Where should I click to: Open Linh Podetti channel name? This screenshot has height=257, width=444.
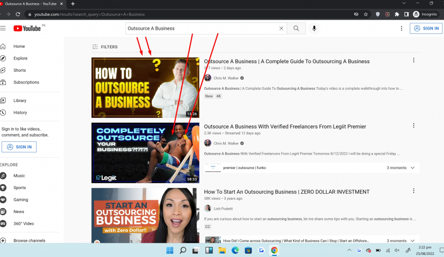pyautogui.click(x=223, y=209)
